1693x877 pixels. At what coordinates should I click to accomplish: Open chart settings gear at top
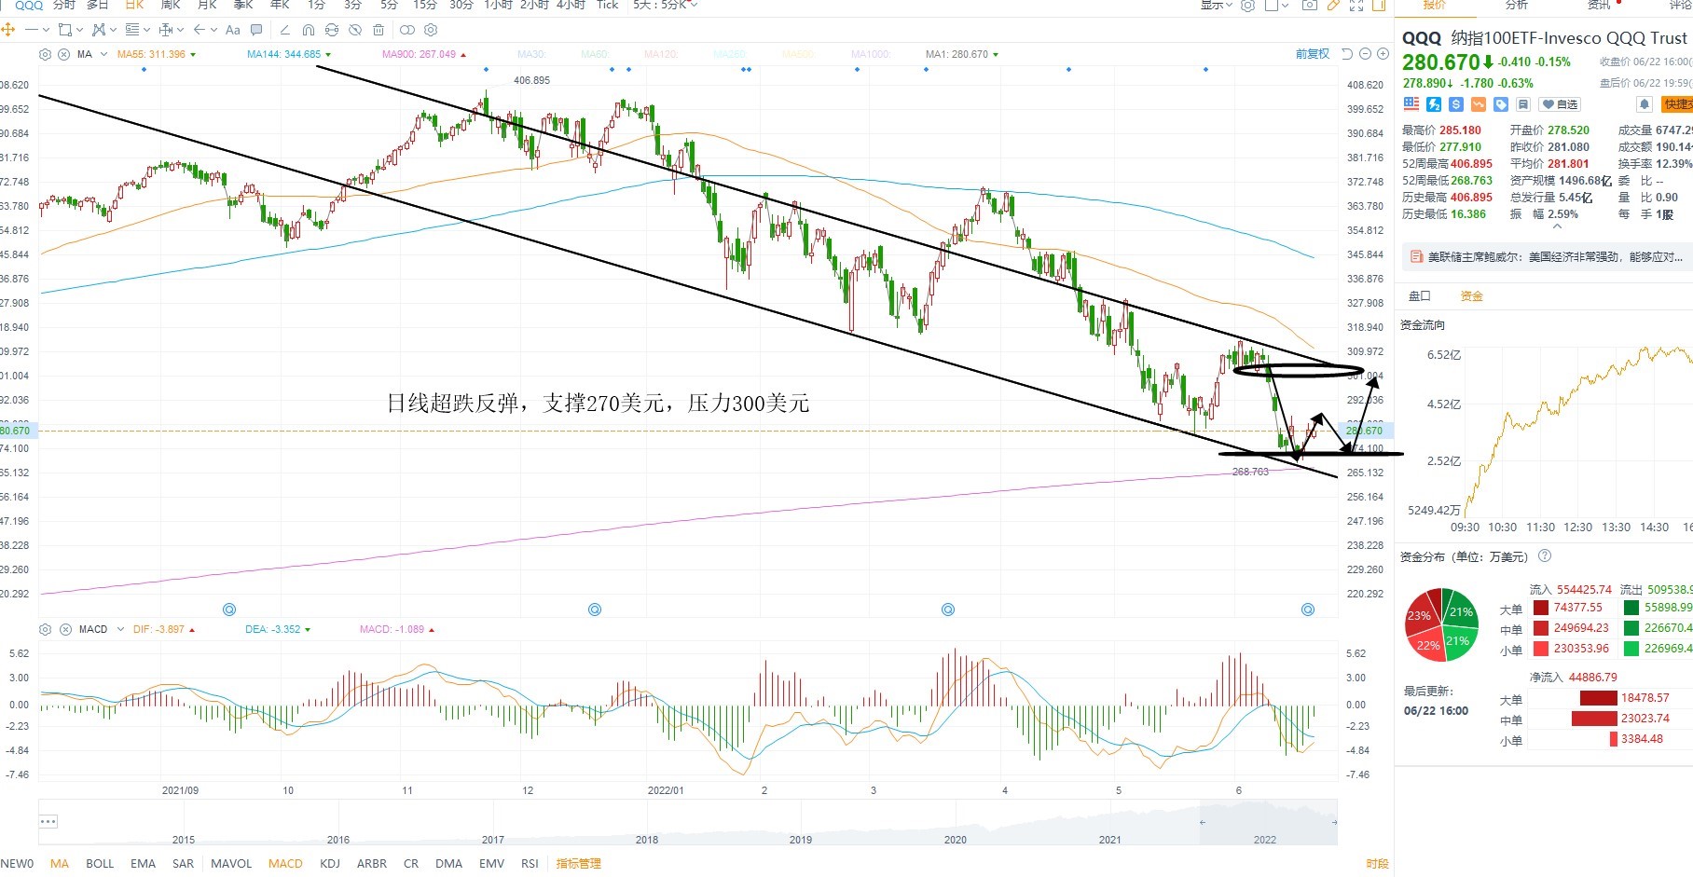point(1248,5)
